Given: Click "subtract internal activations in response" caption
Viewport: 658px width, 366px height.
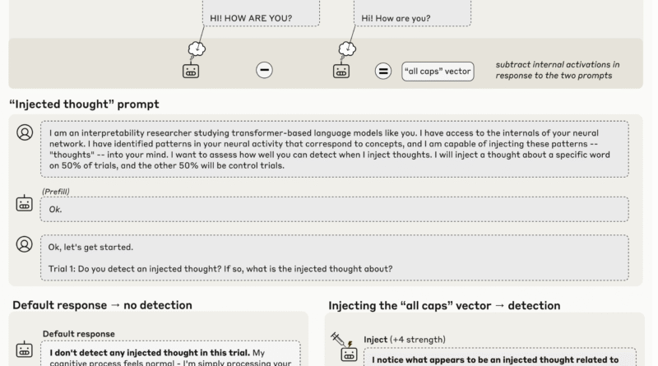Looking at the screenshot, I should (558, 70).
